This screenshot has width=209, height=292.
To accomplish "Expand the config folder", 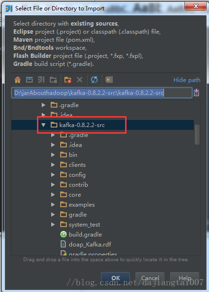I will (x=53, y=174).
